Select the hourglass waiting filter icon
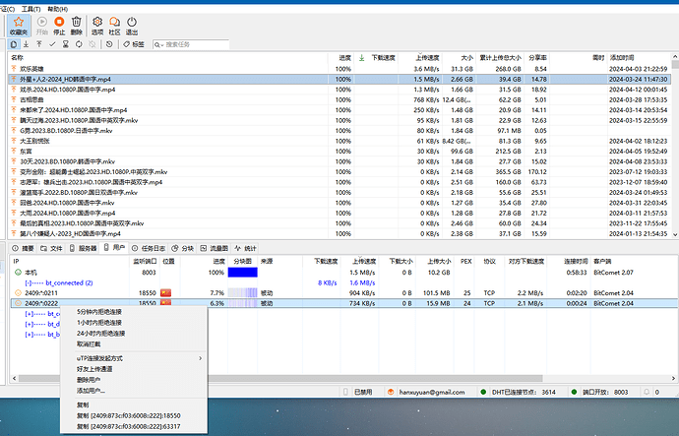 click(66, 44)
